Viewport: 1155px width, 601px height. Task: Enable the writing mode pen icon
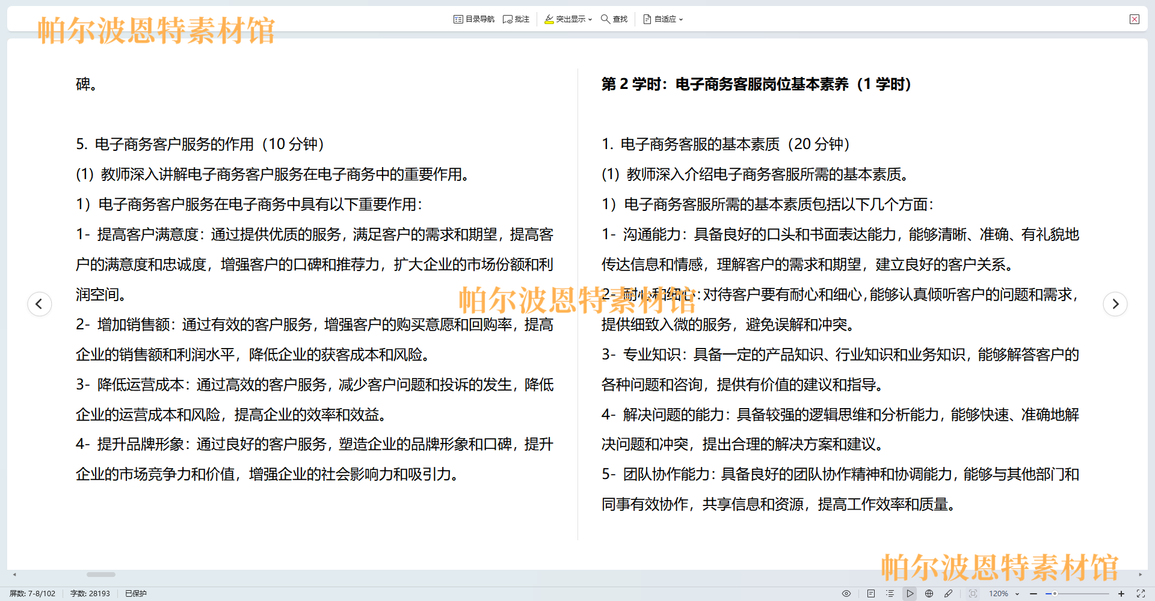949,593
